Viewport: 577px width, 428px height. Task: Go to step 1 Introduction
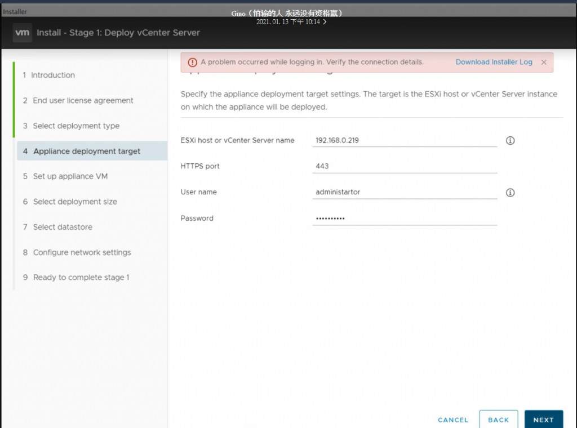pos(49,75)
